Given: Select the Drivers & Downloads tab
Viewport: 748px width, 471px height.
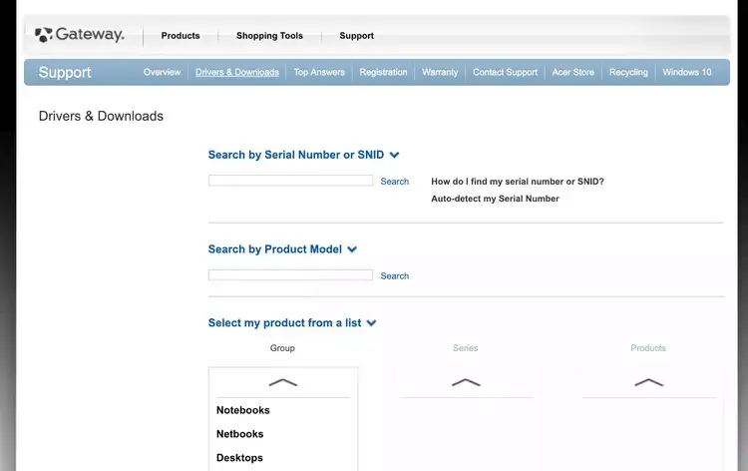Looking at the screenshot, I should click(x=237, y=72).
